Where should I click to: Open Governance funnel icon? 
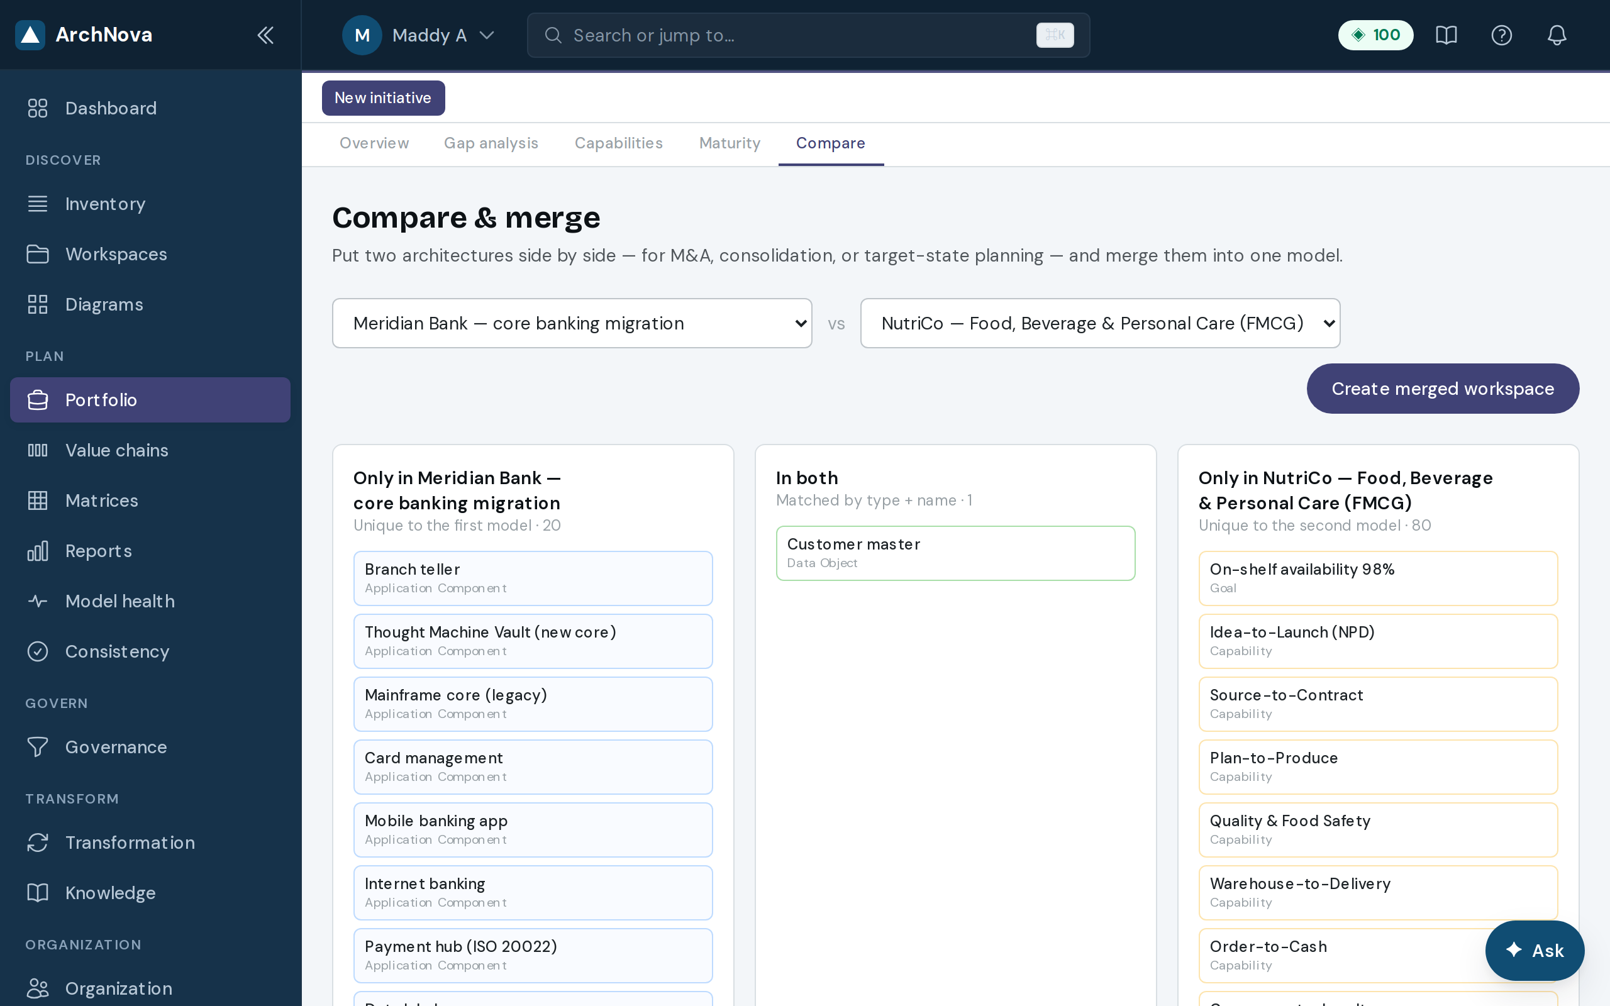(38, 747)
